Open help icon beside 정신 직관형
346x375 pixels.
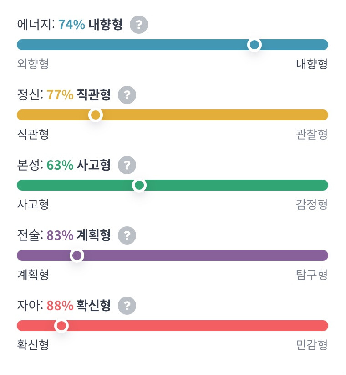point(127,95)
